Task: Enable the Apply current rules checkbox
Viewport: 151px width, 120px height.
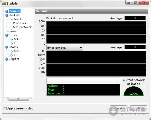Action: tap(5, 108)
